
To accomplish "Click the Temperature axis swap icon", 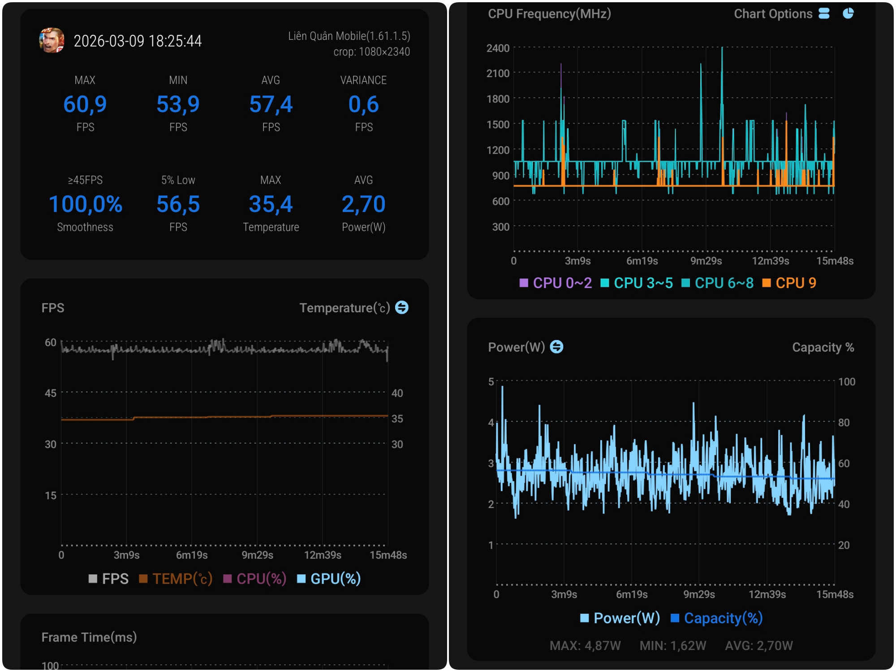I will (x=402, y=308).
